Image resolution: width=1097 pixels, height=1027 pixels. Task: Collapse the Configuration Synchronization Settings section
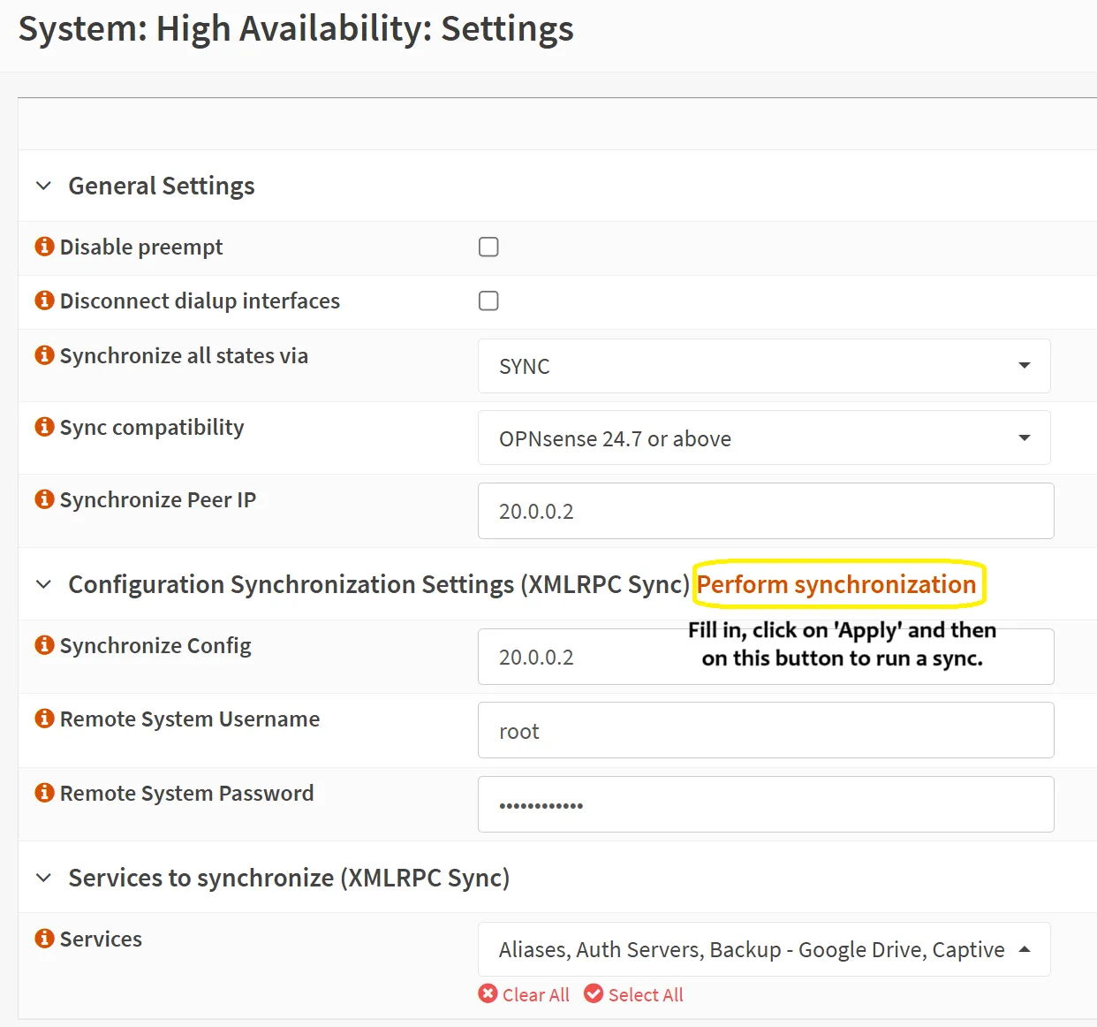43,584
